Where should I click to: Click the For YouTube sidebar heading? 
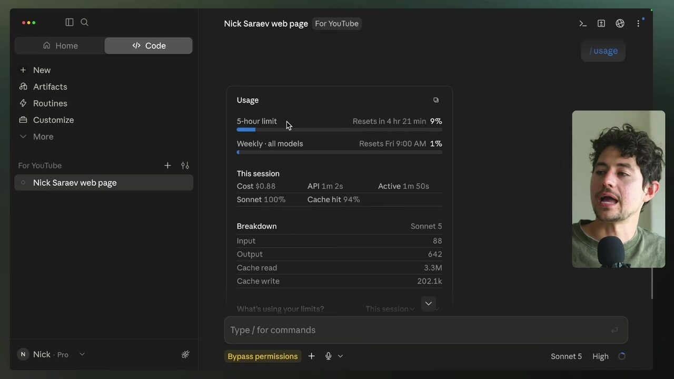point(40,165)
